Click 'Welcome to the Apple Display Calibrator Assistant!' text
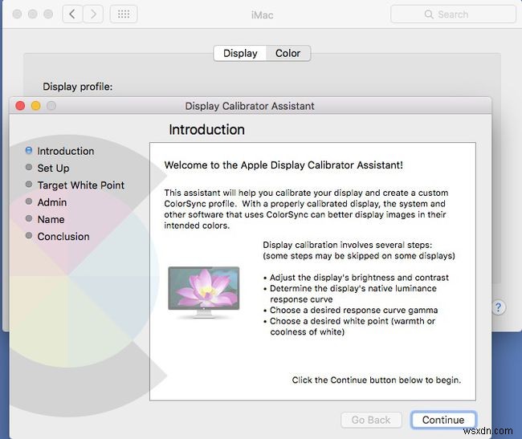Image resolution: width=522 pixels, height=439 pixels. (283, 165)
